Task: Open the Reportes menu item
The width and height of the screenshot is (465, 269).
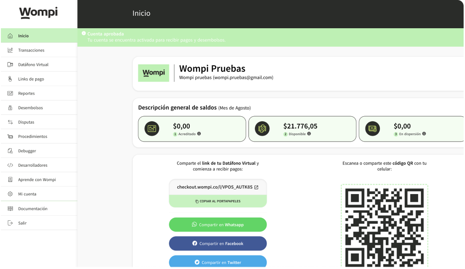Action: (x=26, y=94)
